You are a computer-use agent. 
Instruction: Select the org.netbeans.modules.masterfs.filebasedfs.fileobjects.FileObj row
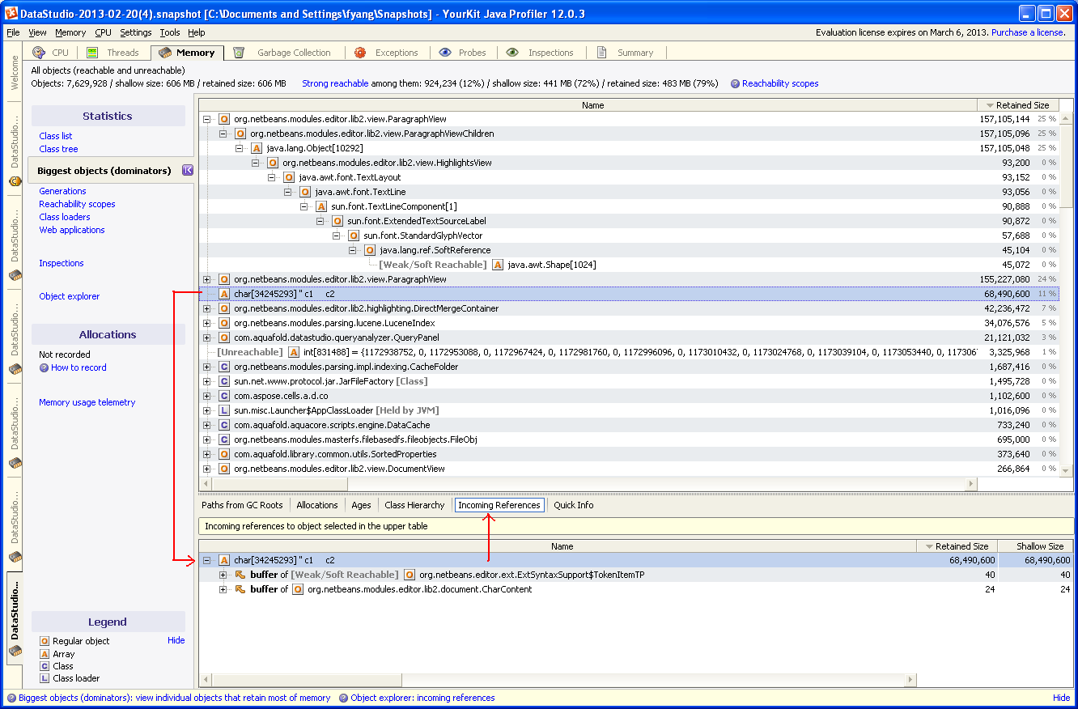click(629, 439)
